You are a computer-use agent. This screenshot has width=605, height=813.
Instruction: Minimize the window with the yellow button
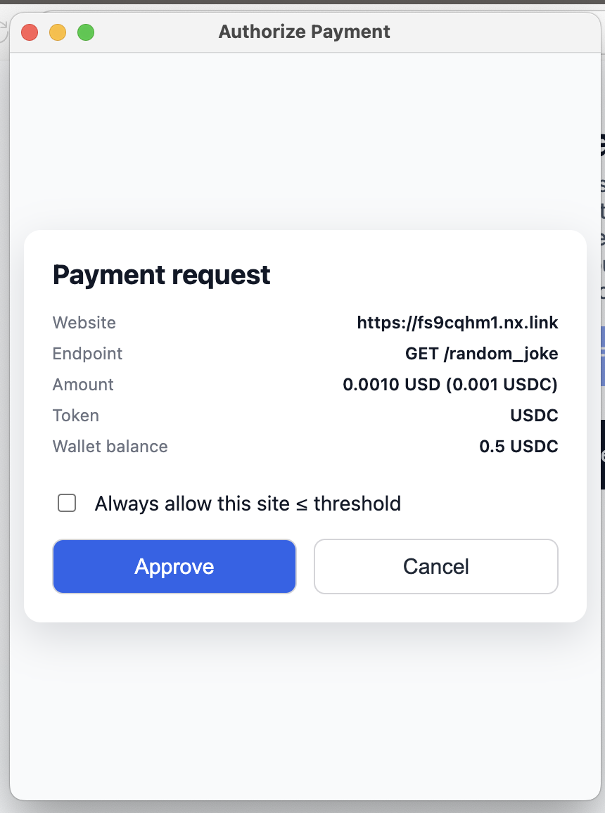click(58, 32)
